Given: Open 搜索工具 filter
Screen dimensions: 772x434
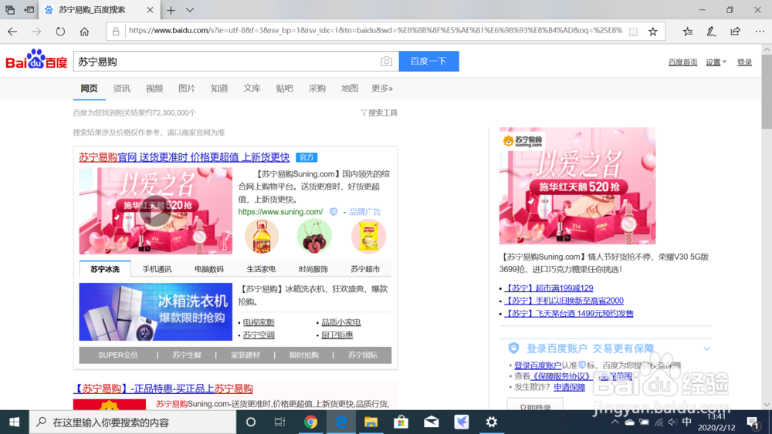Looking at the screenshot, I should 379,113.
